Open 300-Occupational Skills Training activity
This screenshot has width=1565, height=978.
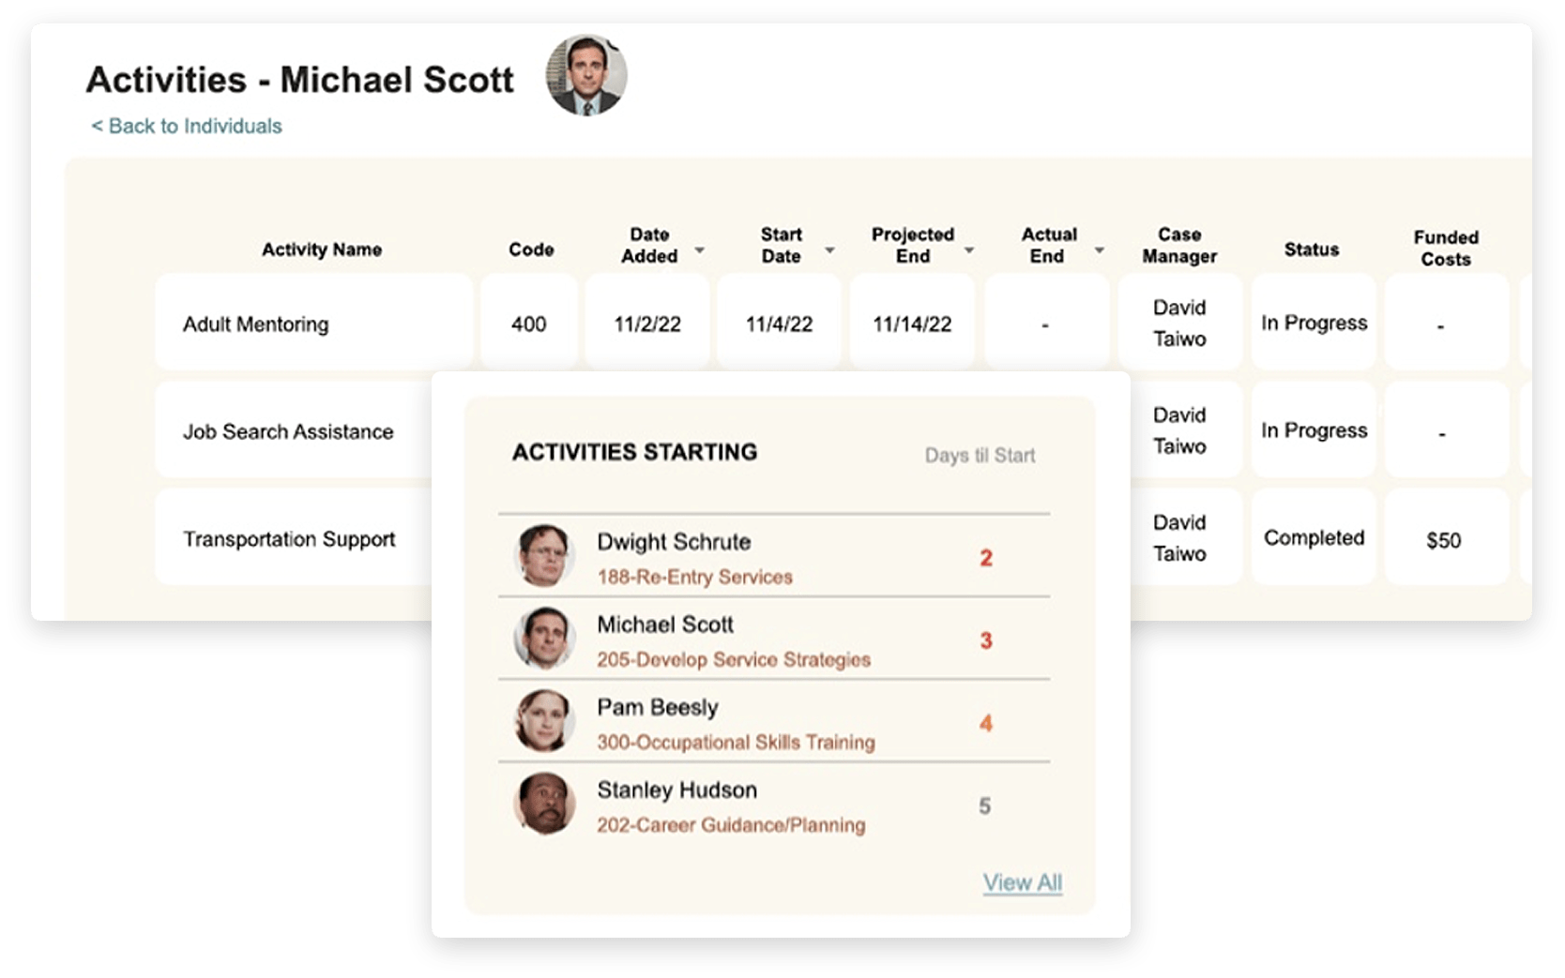(736, 743)
